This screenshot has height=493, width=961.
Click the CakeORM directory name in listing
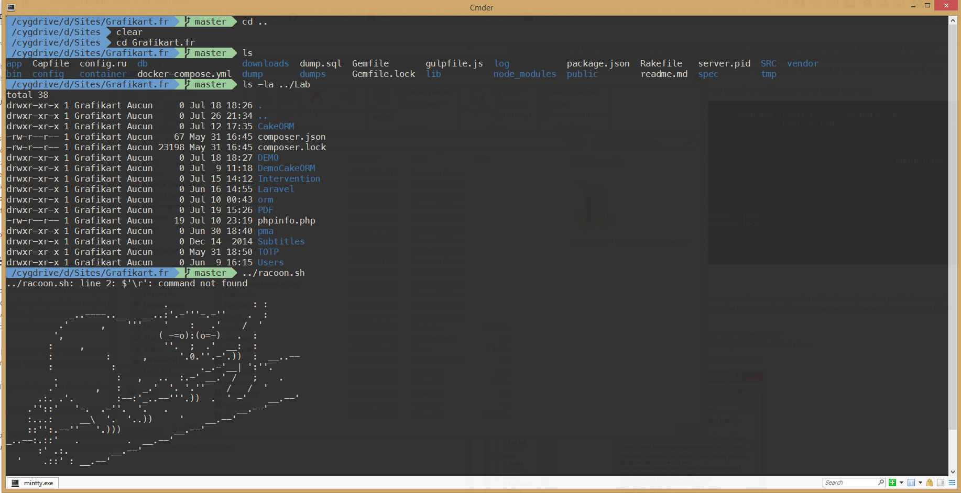point(276,126)
